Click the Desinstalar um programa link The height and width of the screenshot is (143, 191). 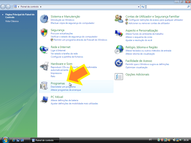[63, 87]
